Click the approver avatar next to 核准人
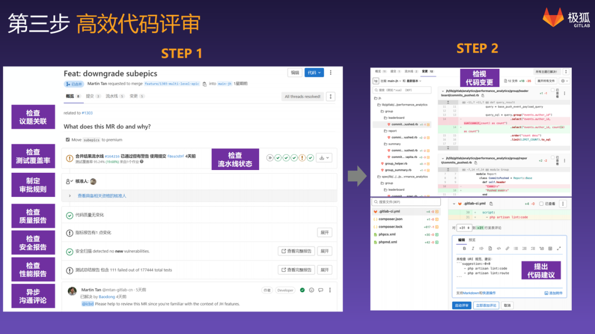595x334 pixels. (93, 182)
